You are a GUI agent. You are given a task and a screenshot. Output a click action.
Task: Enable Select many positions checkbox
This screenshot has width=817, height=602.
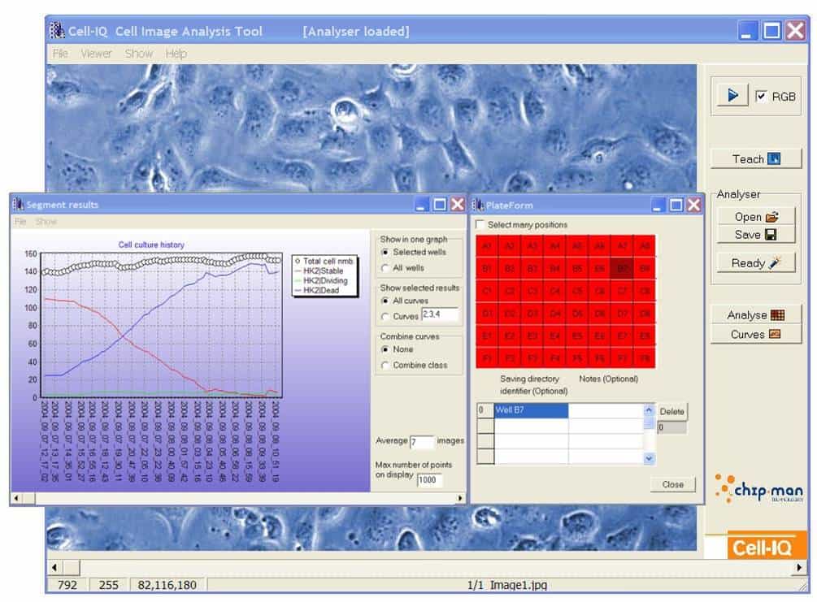[480, 225]
